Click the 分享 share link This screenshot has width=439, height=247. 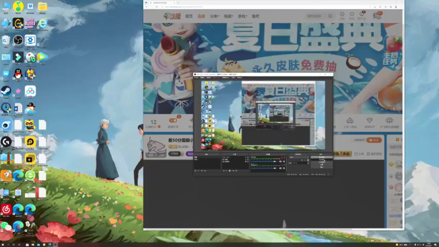tap(359, 154)
